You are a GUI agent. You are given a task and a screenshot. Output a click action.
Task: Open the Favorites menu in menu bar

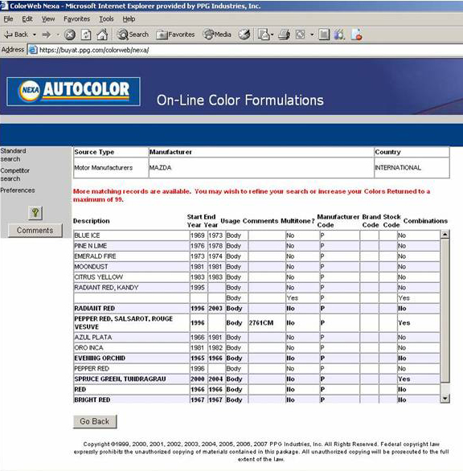tap(76, 19)
